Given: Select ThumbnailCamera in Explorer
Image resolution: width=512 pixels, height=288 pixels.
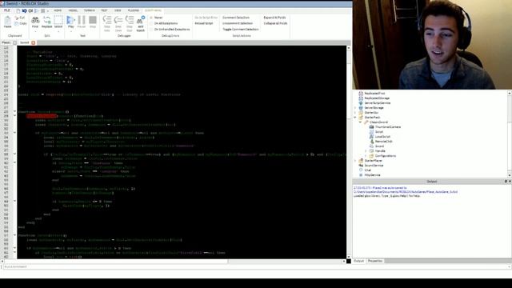Looking at the screenshot, I should coord(388,127).
